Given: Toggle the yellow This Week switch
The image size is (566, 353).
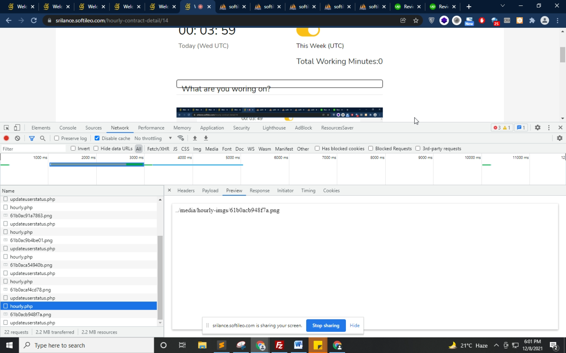Looking at the screenshot, I should click(308, 31).
